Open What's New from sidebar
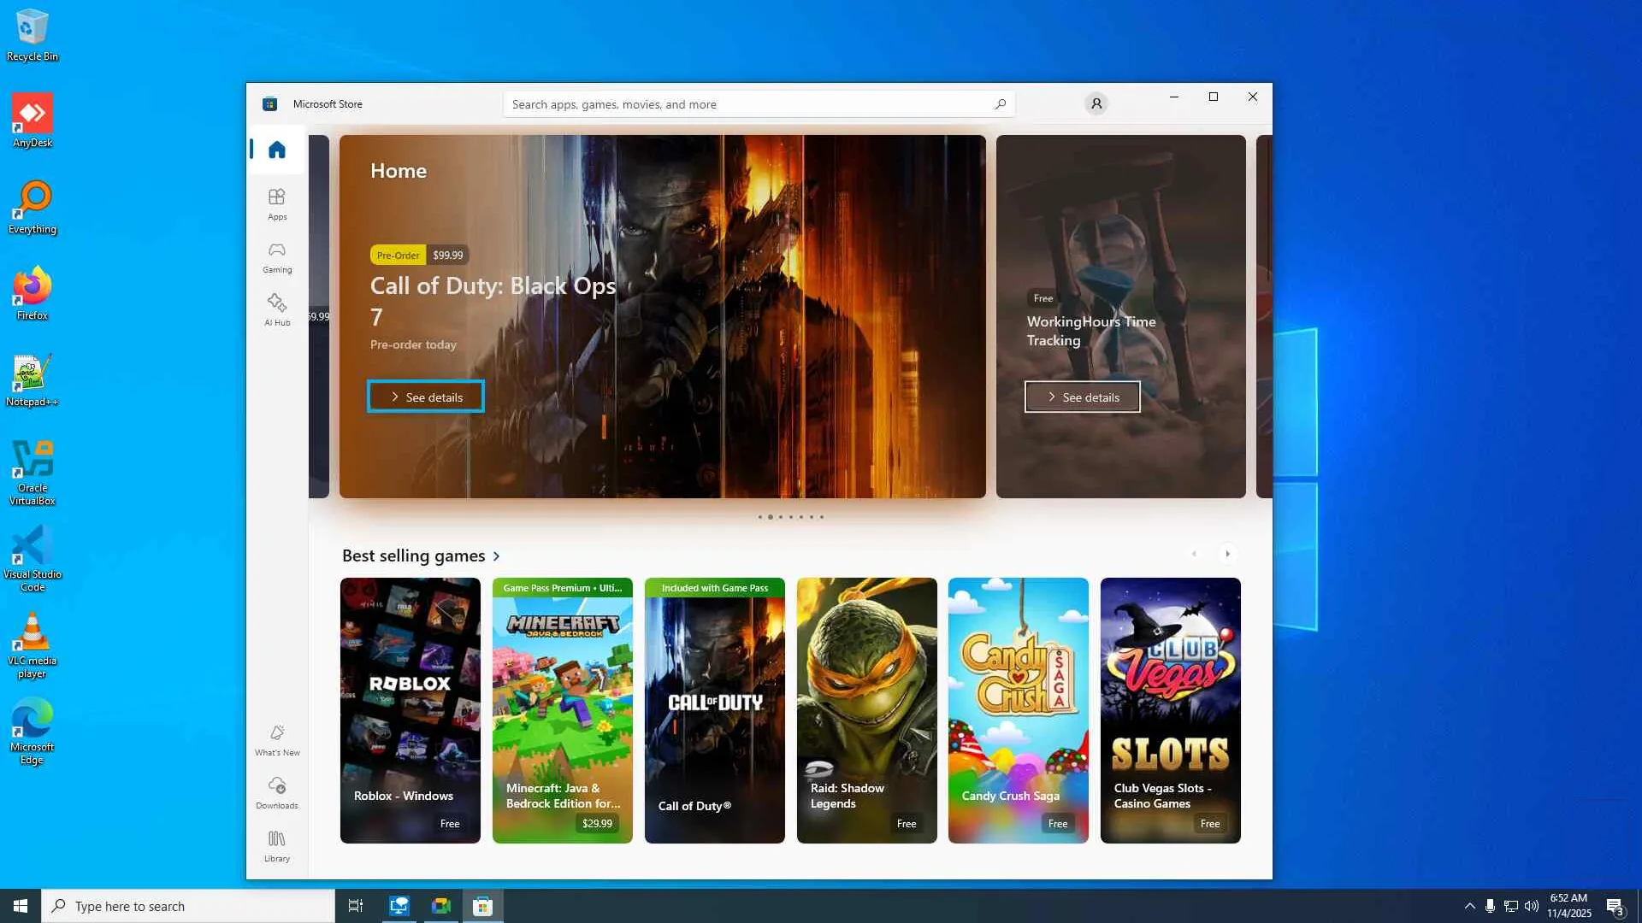Screen dimensions: 1642x923 click(276, 739)
